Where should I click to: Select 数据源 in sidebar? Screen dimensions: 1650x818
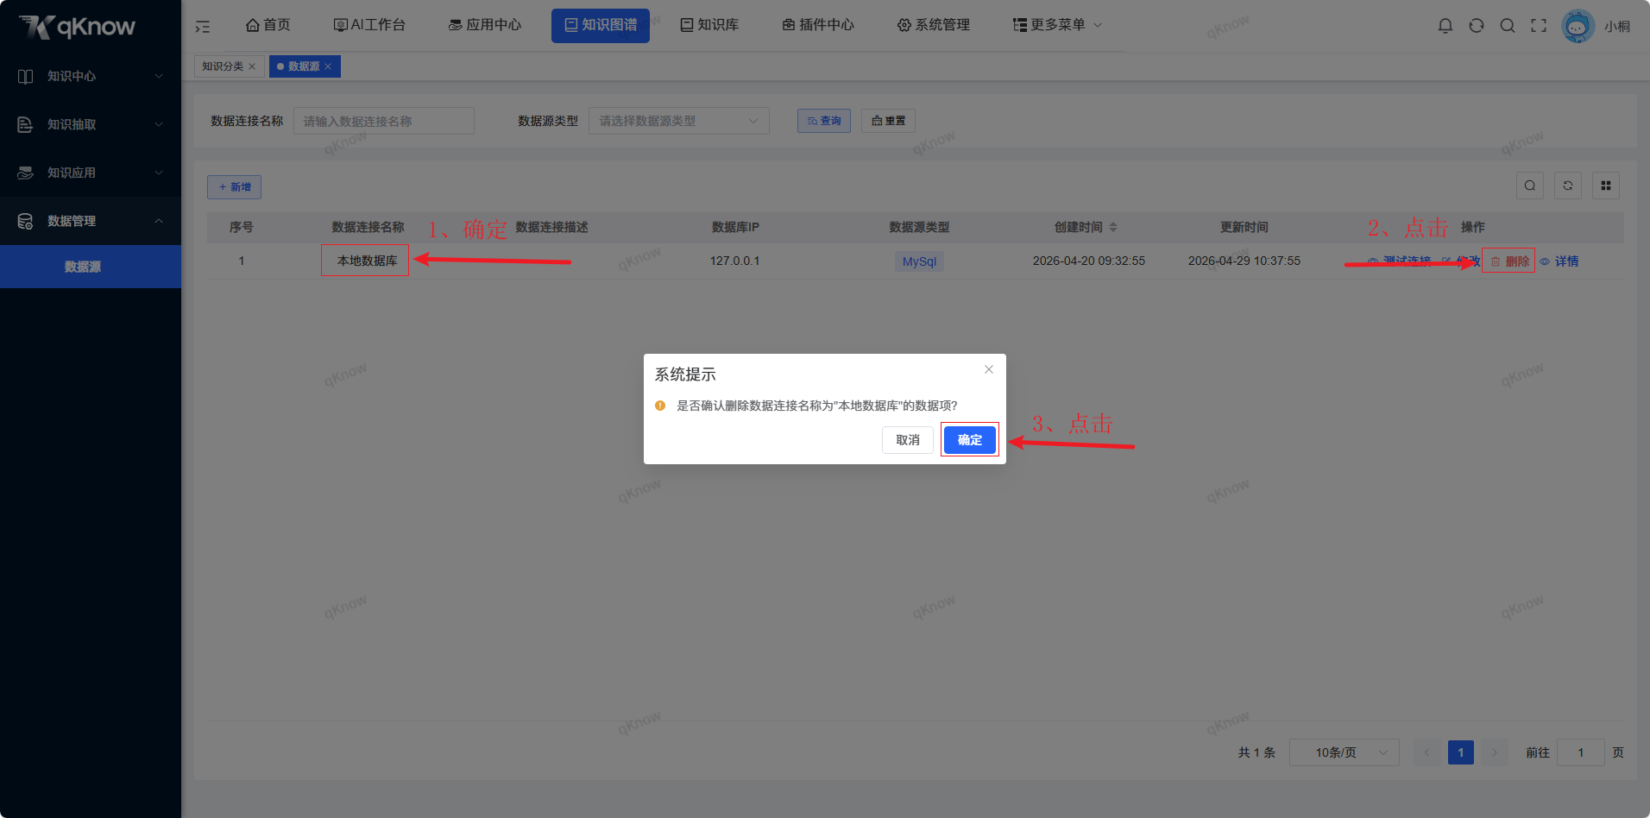[x=91, y=267]
